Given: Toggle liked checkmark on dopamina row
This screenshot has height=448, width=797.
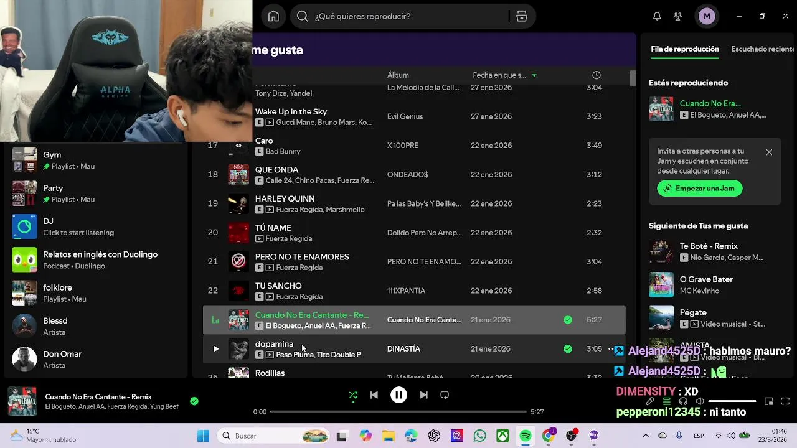Looking at the screenshot, I should coord(567,349).
